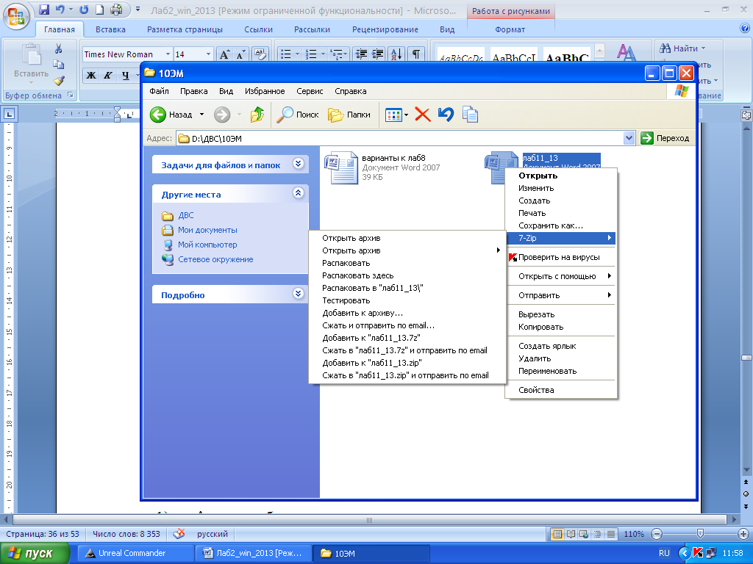Click the Back (Назад) arrow icon in Explorer
This screenshot has height=564, width=753.
click(158, 115)
